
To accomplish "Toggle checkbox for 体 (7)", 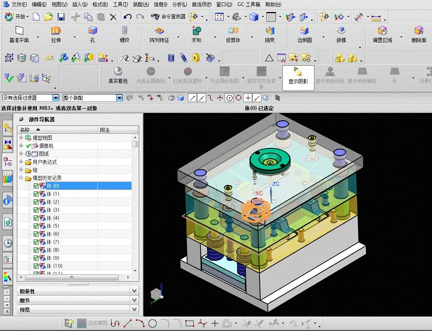I will point(36,242).
